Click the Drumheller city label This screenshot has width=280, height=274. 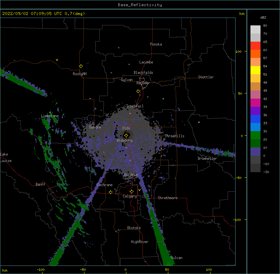pos(207,158)
